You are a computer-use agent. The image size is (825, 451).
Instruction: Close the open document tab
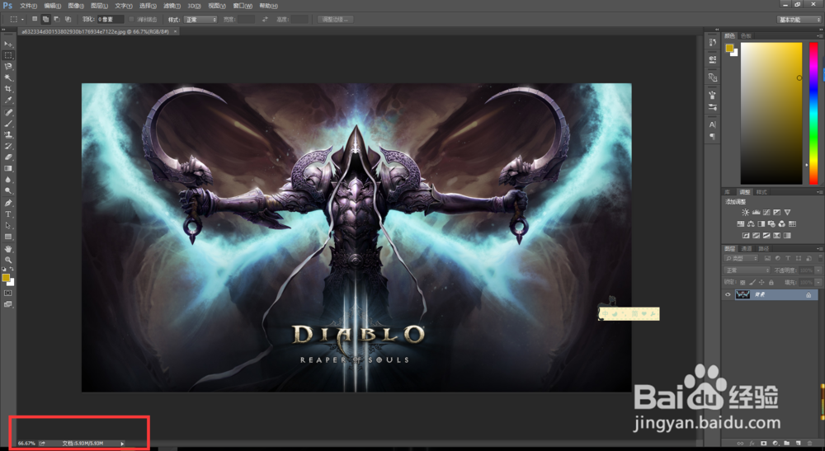coord(175,31)
